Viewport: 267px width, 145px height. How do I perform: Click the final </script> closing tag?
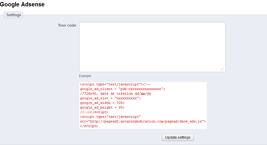pyautogui.click(x=89, y=126)
